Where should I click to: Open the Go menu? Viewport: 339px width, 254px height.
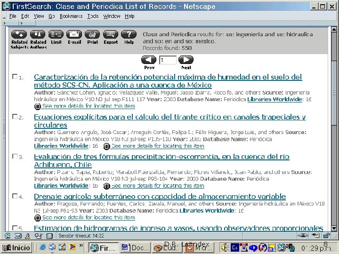coord(51,16)
